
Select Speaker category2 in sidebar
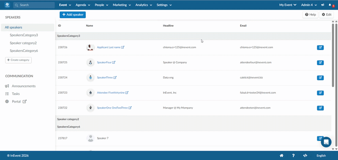click(x=23, y=43)
